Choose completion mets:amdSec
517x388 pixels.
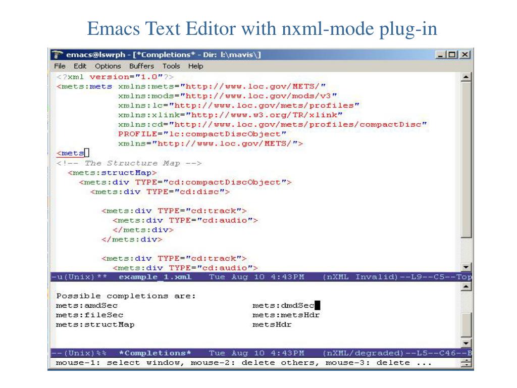[x=87, y=306]
